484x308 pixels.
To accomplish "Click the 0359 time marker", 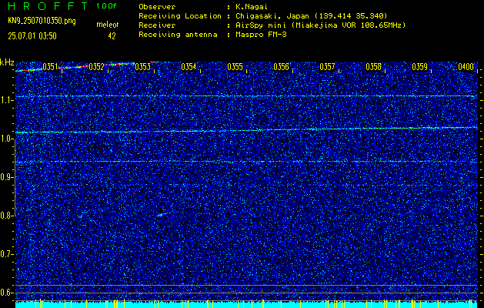I will 420,67.
